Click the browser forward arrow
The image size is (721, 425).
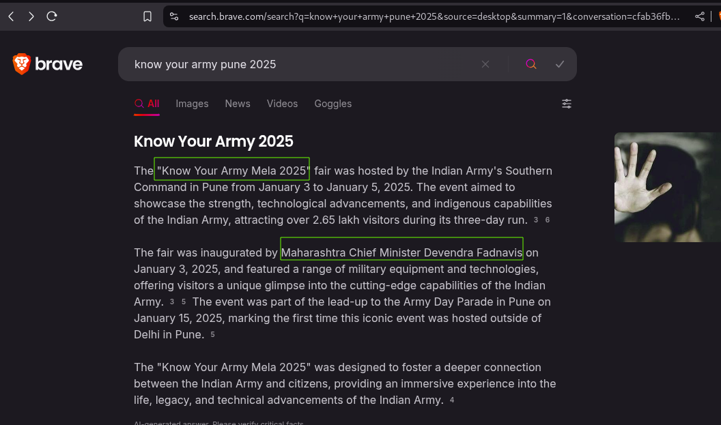(31, 16)
